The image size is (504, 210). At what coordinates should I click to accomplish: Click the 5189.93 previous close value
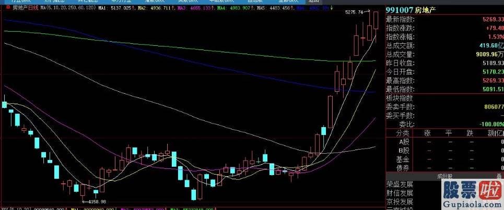[x=493, y=63]
